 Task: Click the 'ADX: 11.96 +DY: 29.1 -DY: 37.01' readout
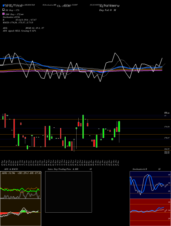(x=21, y=173)
